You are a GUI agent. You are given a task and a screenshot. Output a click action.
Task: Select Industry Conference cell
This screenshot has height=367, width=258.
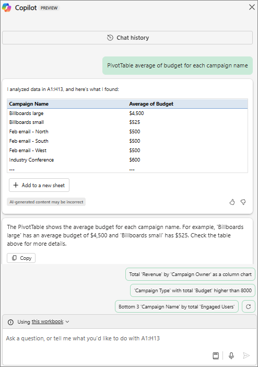coord(31,160)
